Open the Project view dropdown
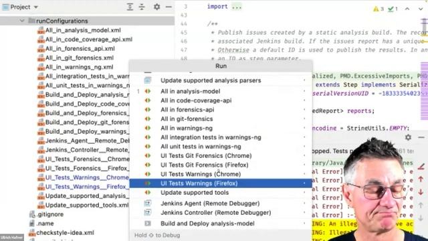428x241 pixels. [x=20, y=7]
